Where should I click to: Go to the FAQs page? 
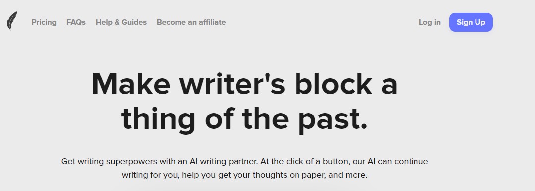(x=76, y=22)
